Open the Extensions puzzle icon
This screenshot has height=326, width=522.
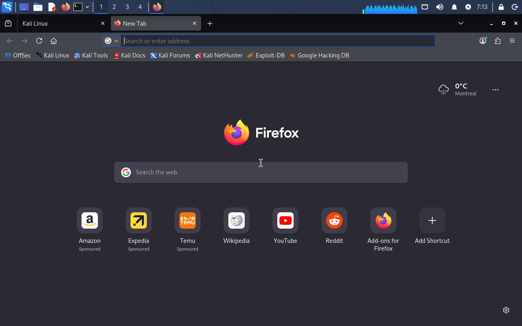(x=498, y=41)
